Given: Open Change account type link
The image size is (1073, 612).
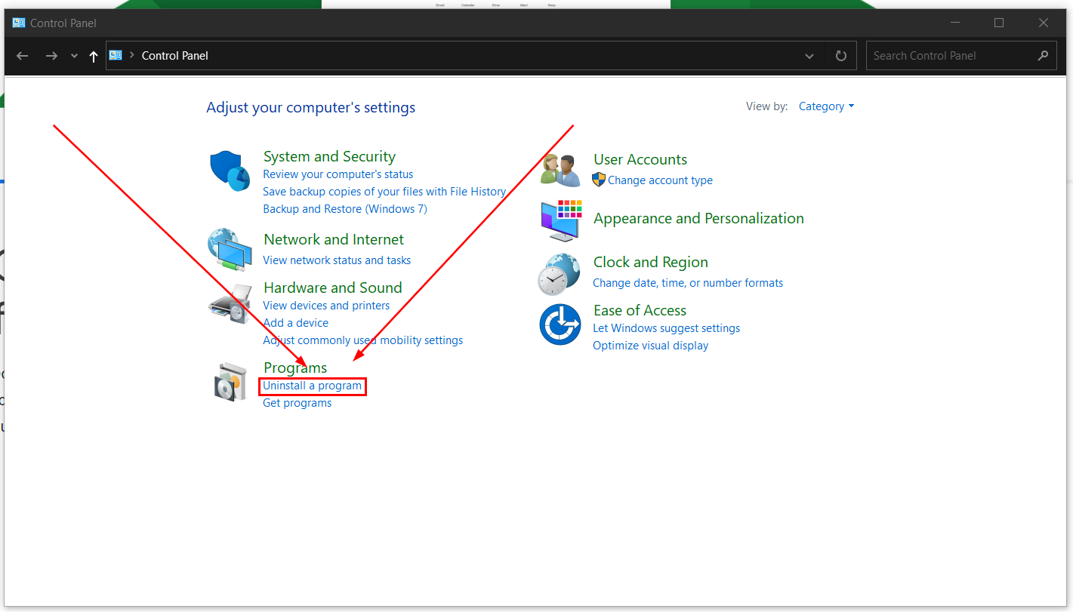Looking at the screenshot, I should tap(659, 180).
